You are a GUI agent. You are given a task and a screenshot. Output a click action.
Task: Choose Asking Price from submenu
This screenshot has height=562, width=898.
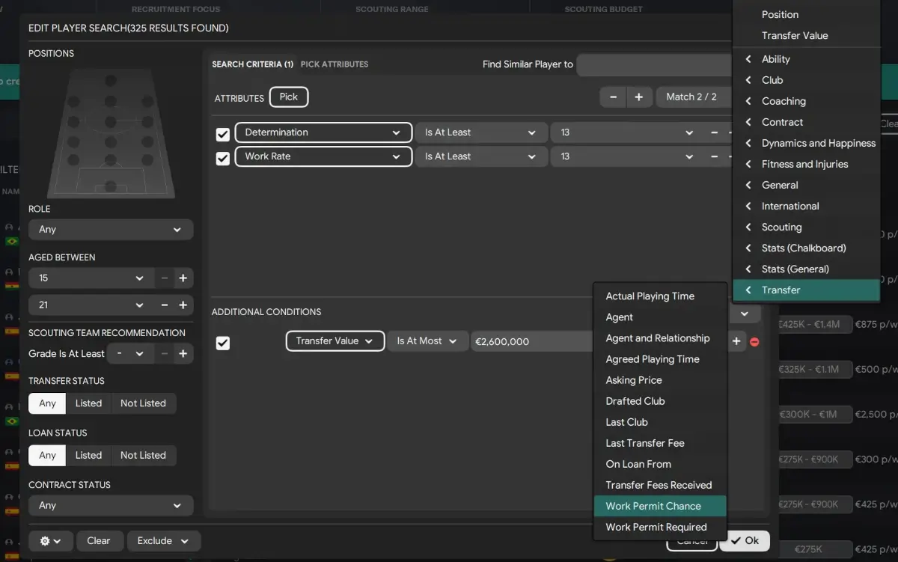pyautogui.click(x=660, y=380)
